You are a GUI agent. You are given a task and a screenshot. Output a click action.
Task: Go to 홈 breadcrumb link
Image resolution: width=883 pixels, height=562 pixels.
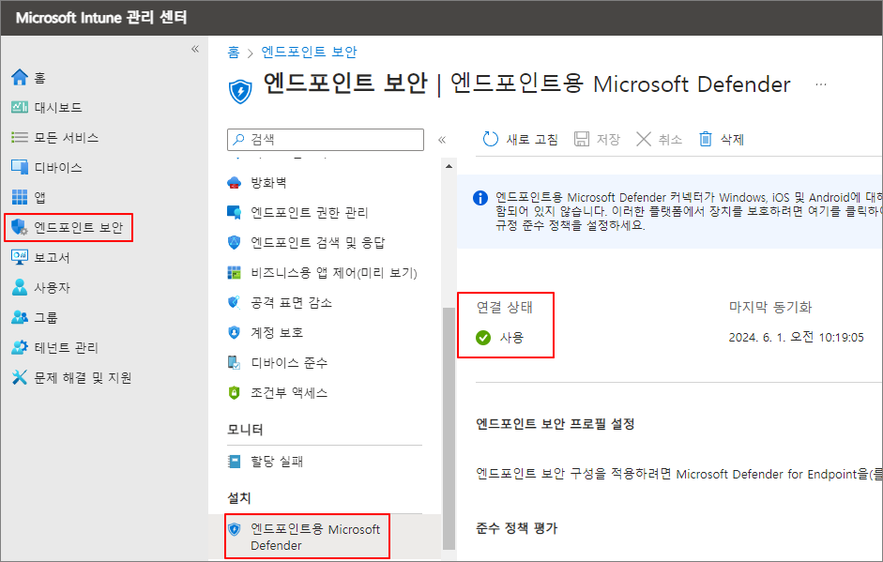pyautogui.click(x=234, y=52)
